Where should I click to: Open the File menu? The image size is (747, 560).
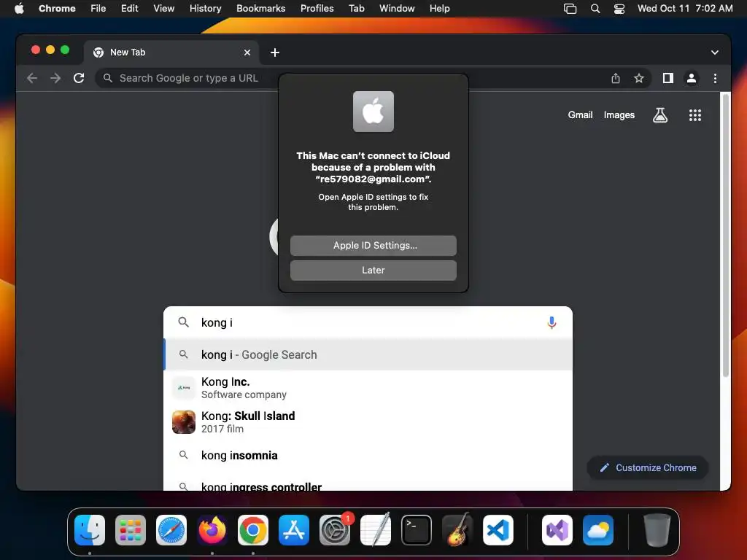tap(98, 8)
